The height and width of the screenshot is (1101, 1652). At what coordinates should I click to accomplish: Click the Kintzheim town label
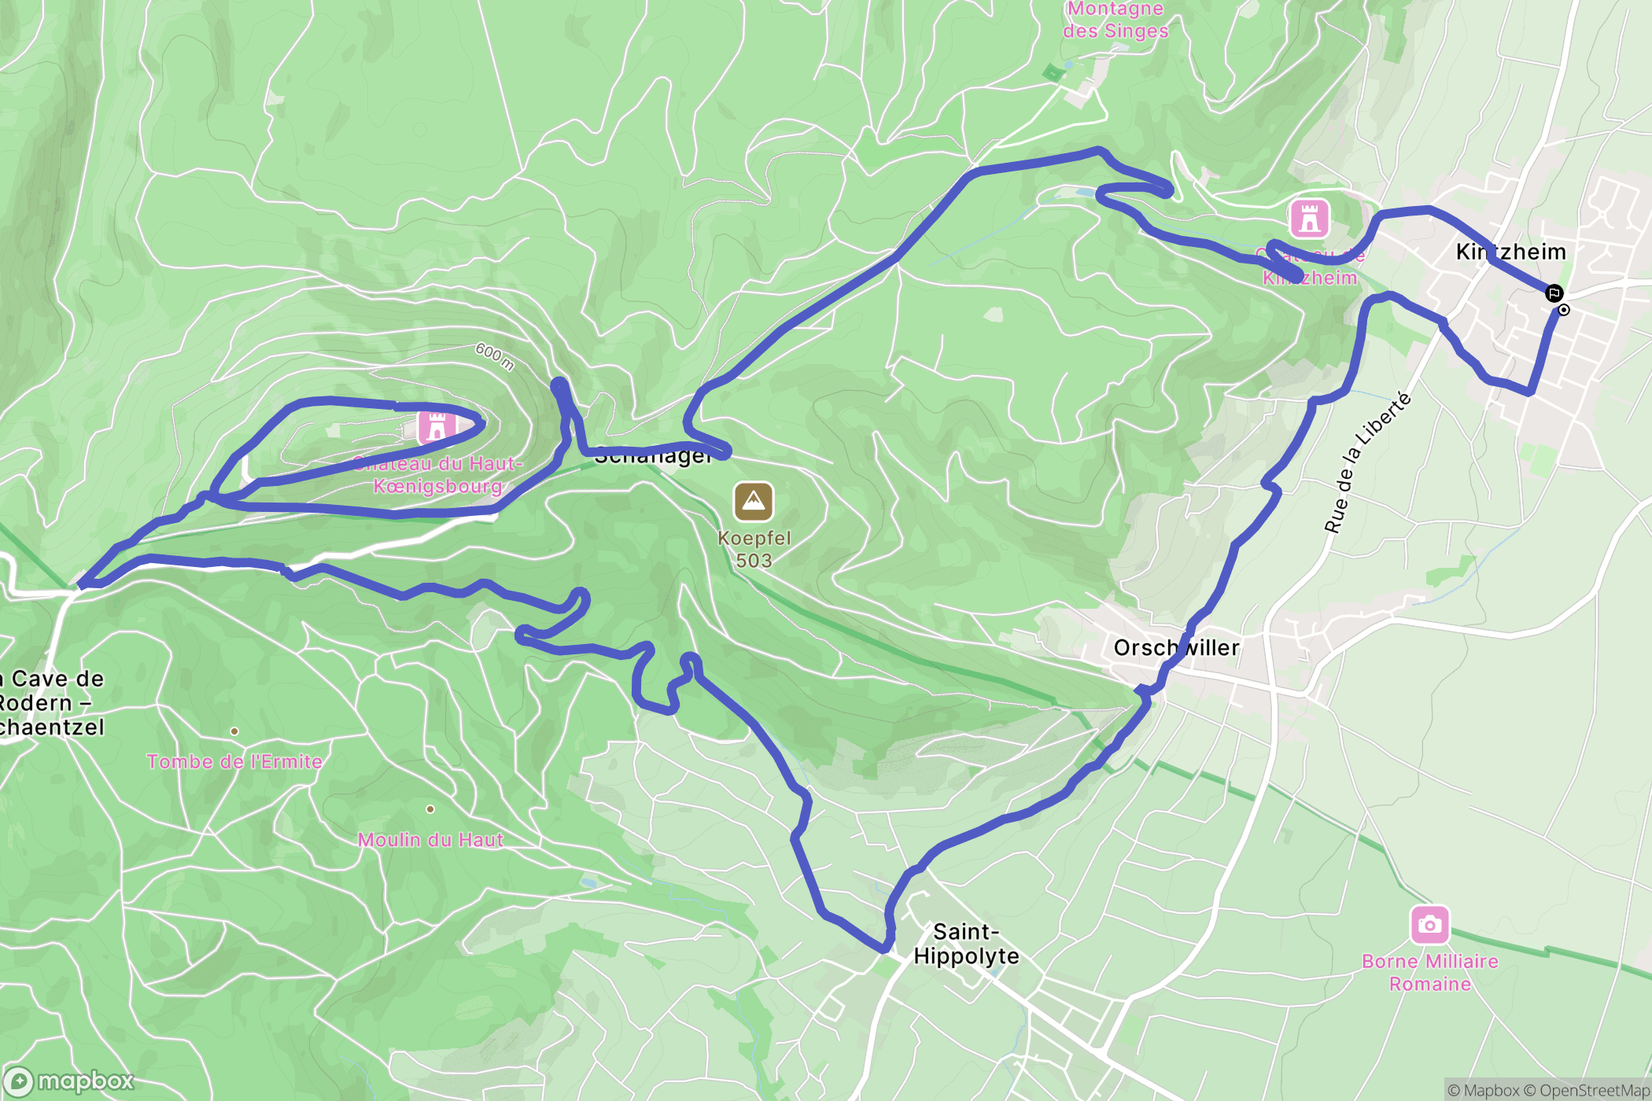pos(1510,252)
